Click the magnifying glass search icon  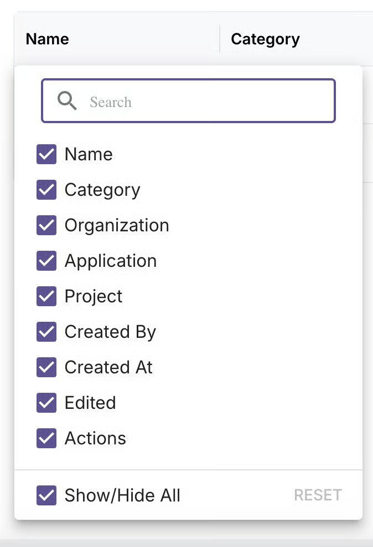[x=67, y=101]
